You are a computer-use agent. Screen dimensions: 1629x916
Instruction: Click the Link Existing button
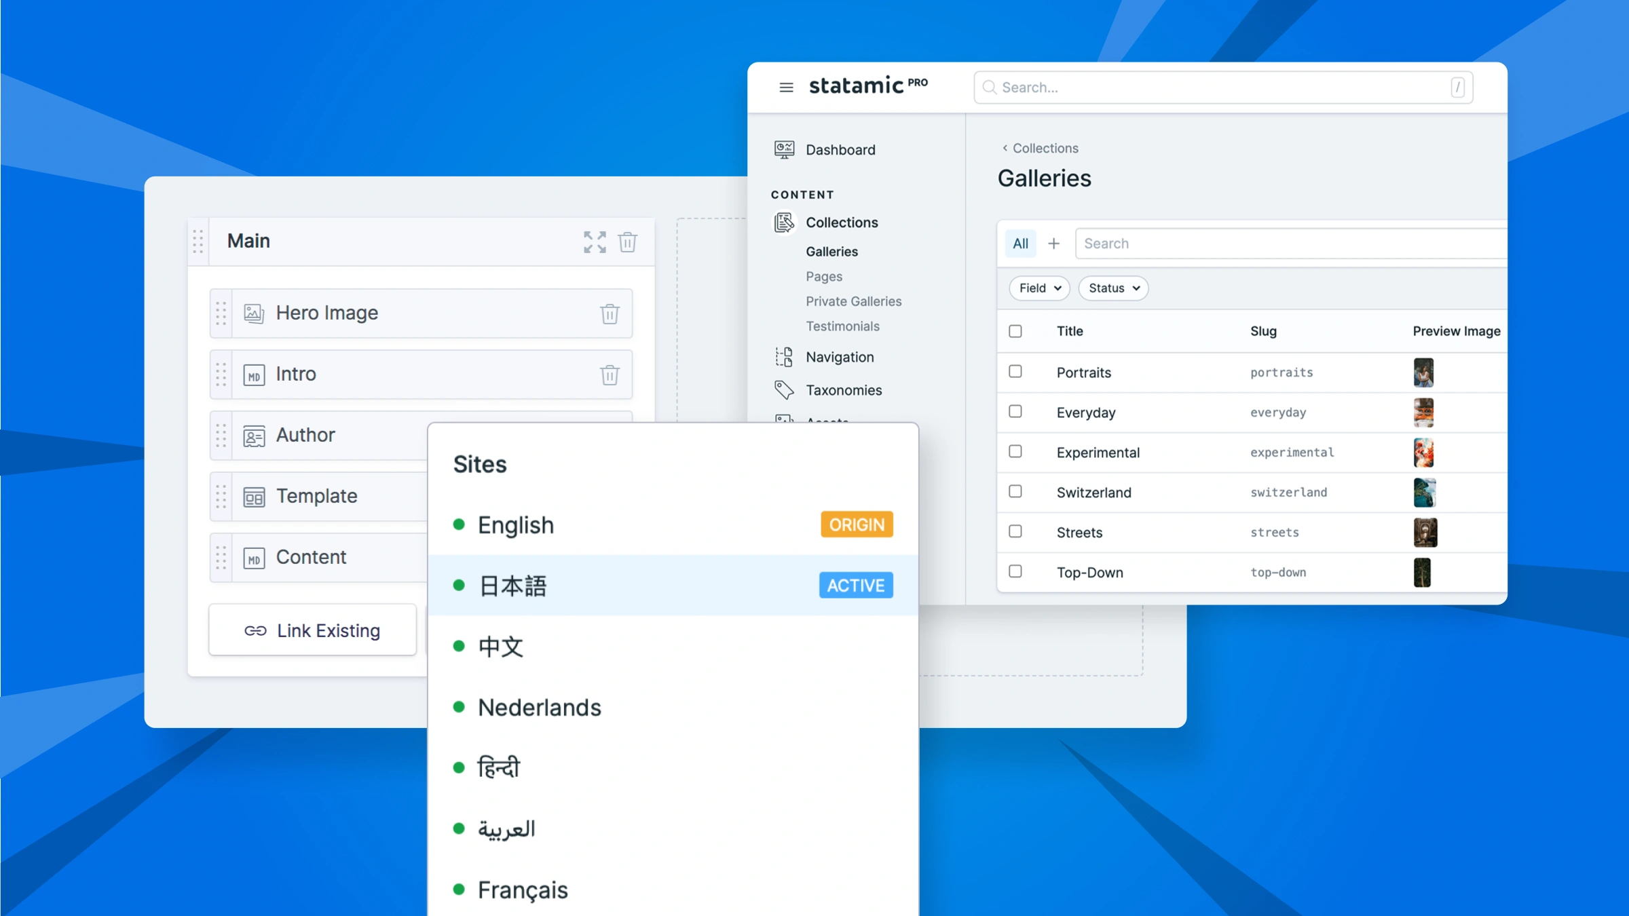tap(312, 630)
